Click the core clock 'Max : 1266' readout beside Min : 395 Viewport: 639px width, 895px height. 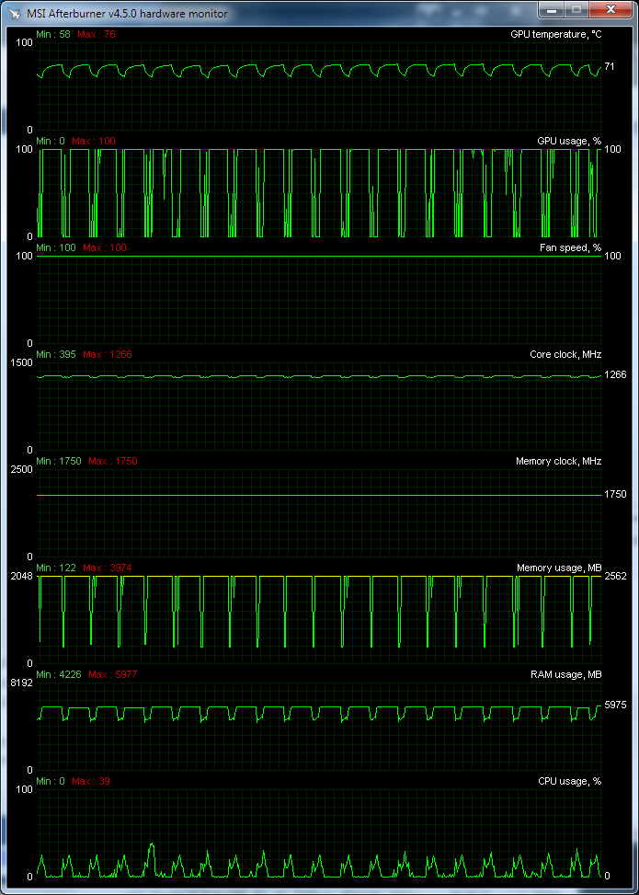108,354
